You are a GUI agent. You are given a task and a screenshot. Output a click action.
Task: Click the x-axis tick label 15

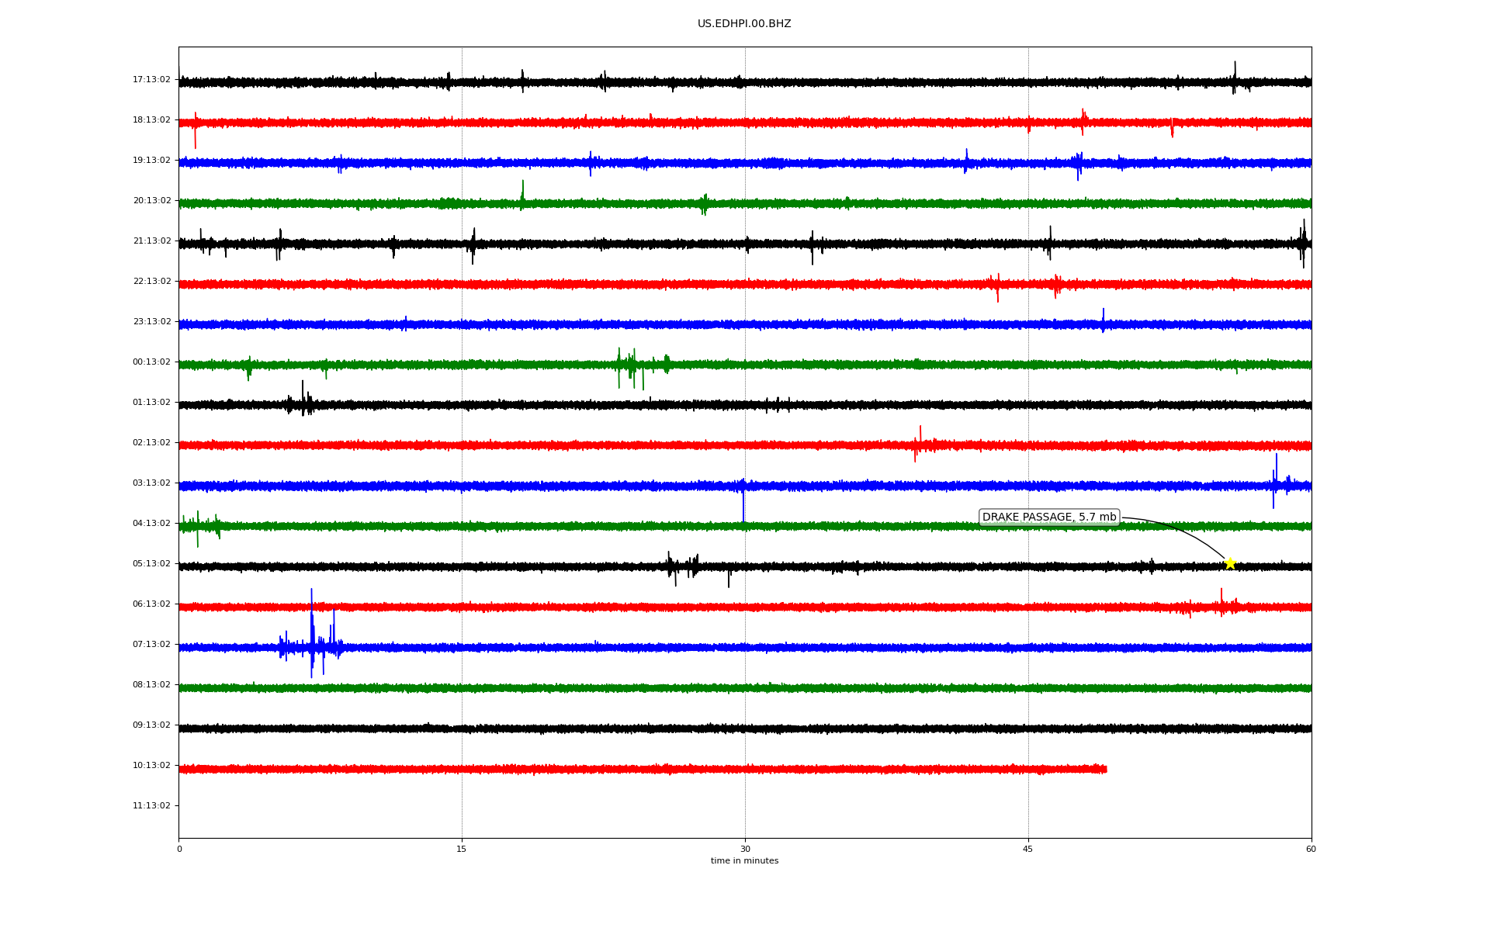click(x=462, y=849)
